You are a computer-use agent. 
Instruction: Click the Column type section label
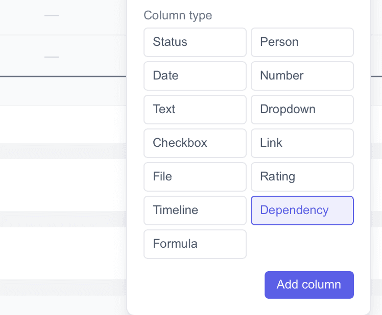(178, 15)
